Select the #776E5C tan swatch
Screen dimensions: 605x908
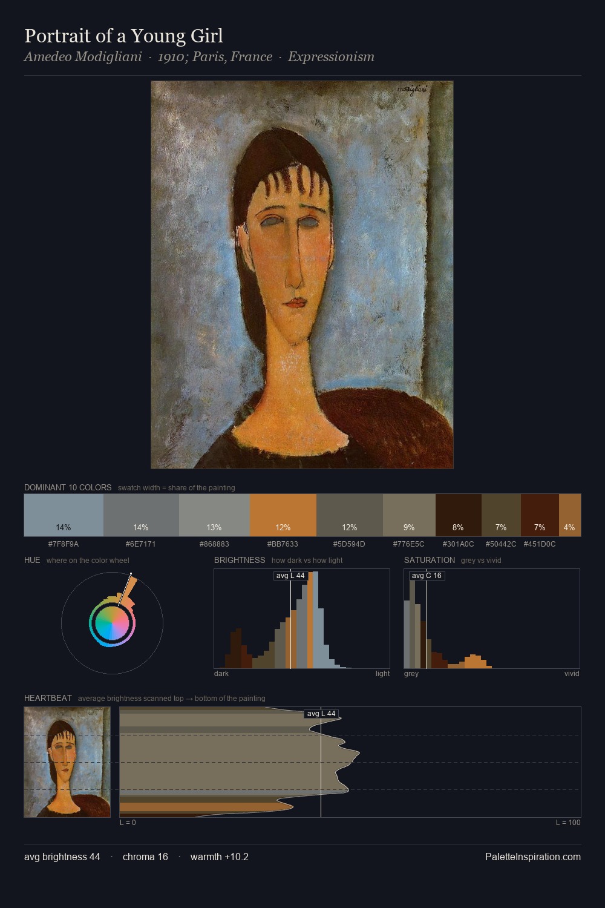[409, 515]
